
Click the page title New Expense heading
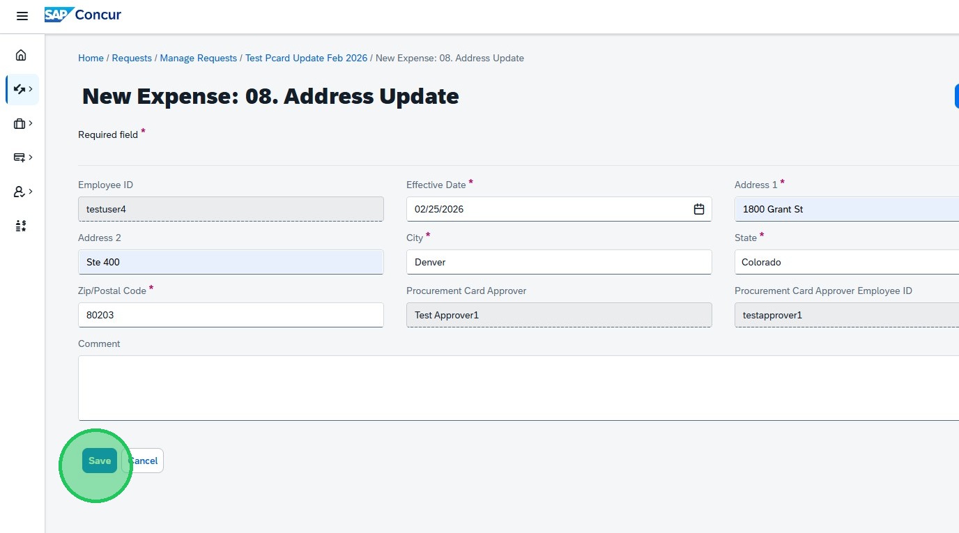[x=270, y=96]
